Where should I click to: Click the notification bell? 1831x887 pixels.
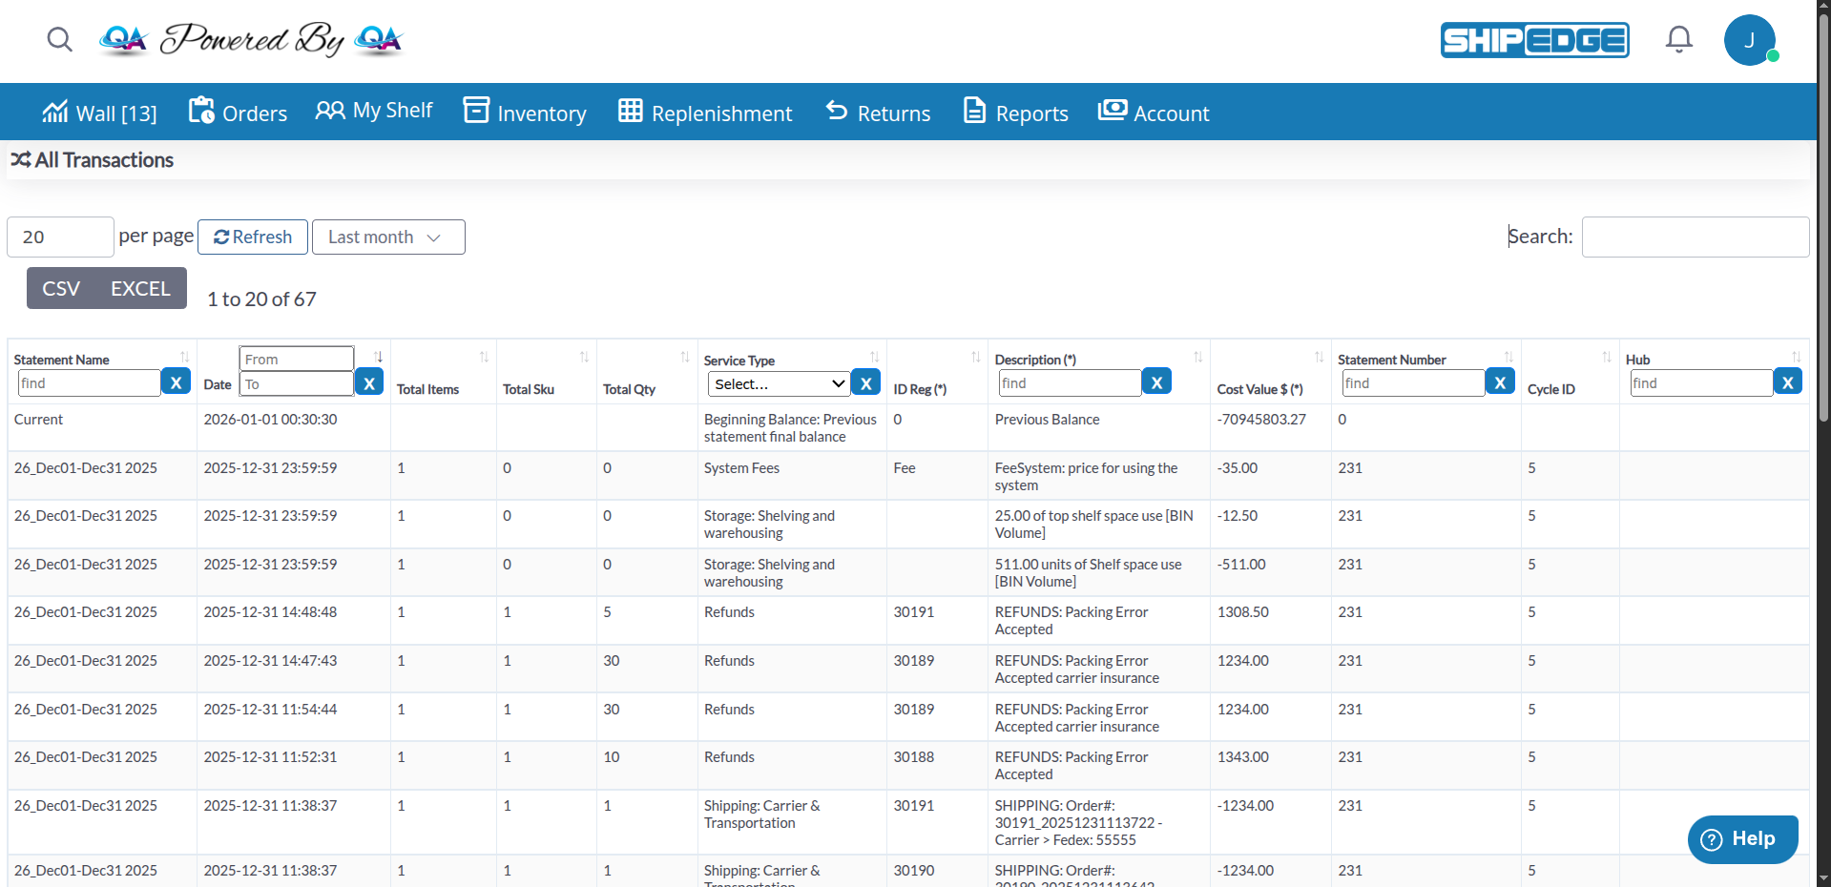[x=1678, y=39]
